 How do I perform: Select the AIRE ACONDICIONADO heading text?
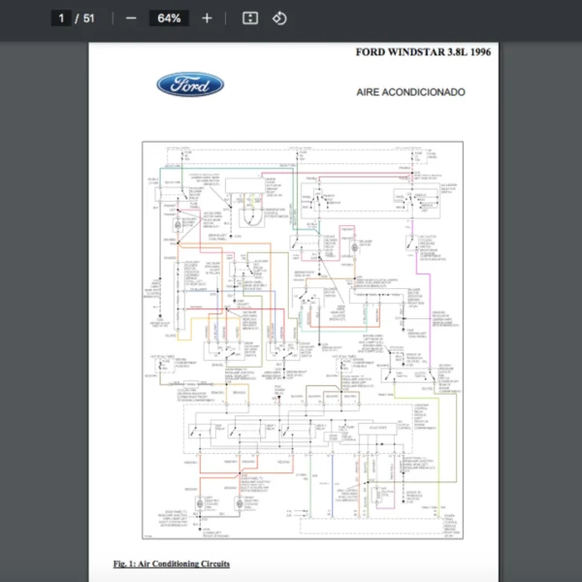tap(411, 92)
